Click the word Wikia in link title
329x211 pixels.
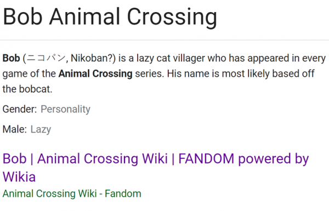coord(19,177)
